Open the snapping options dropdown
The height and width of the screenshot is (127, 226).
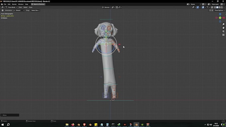[x=120, y=7]
